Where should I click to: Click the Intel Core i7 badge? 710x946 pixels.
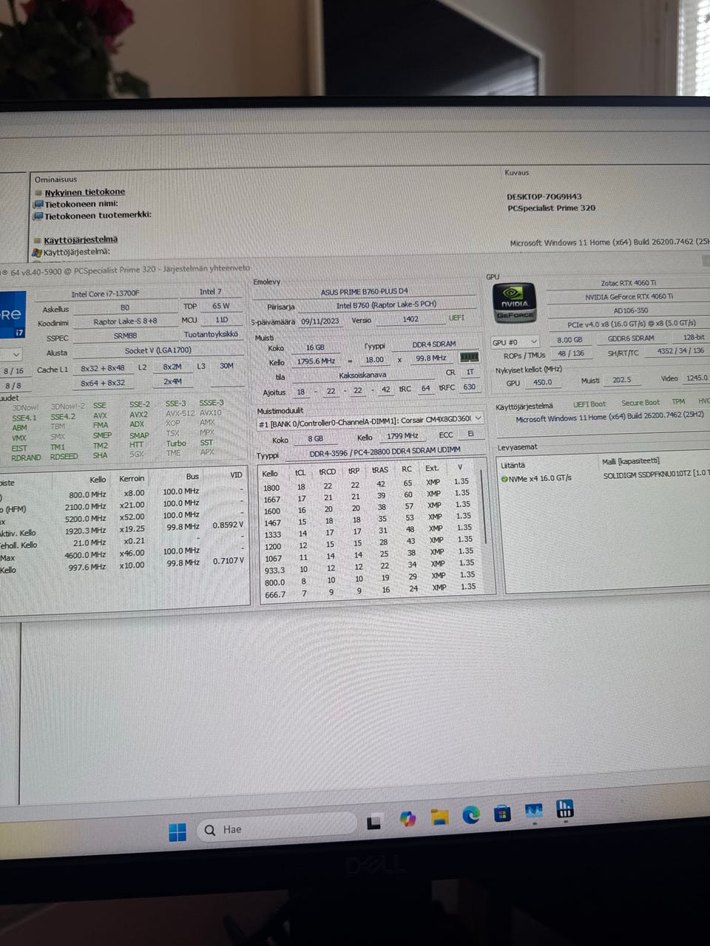[x=12, y=316]
